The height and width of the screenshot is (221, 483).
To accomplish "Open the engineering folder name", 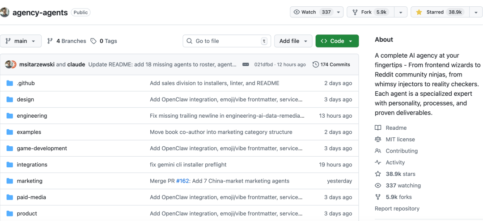I will [32, 116].
